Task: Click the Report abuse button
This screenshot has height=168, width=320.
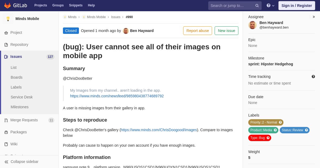Action: point(198,31)
